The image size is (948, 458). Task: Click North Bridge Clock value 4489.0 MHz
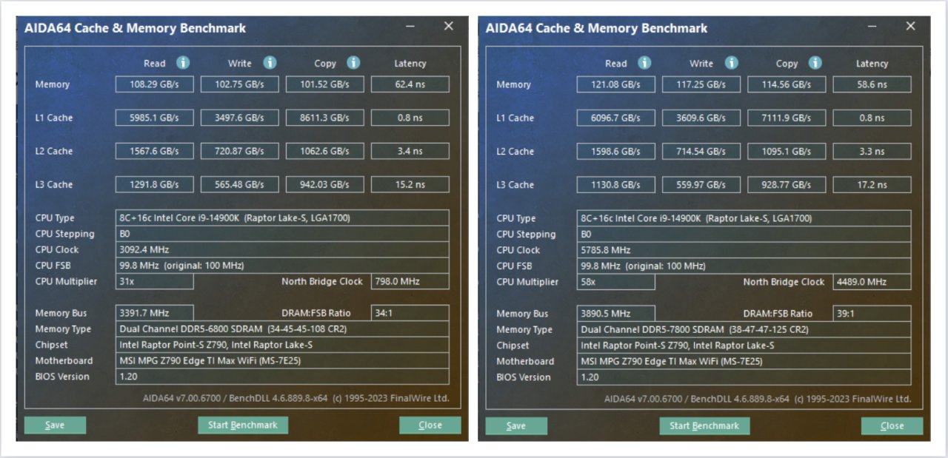[872, 282]
